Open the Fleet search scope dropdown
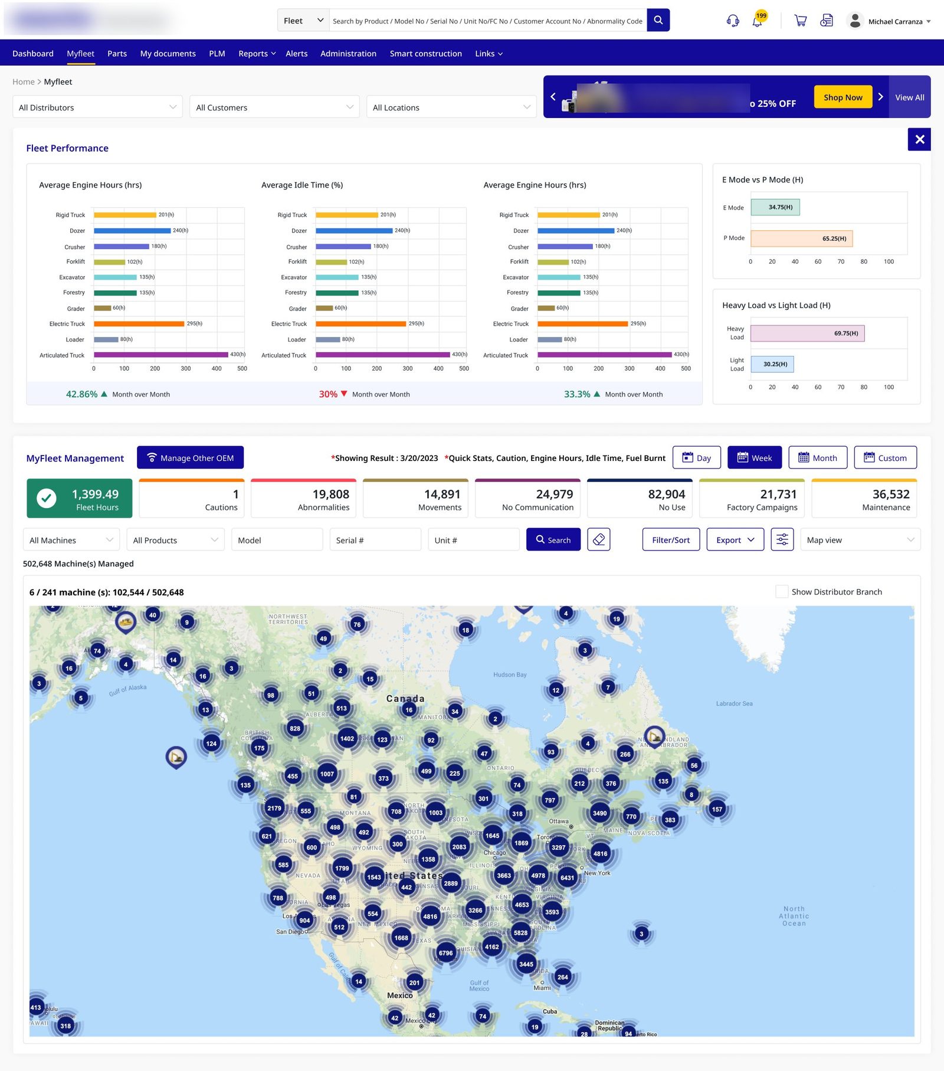Image resolution: width=944 pixels, height=1071 pixels. [303, 20]
